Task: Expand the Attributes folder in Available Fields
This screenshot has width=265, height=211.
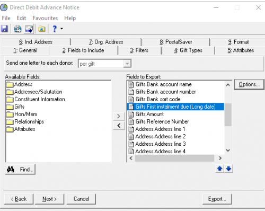Action: coord(21,129)
